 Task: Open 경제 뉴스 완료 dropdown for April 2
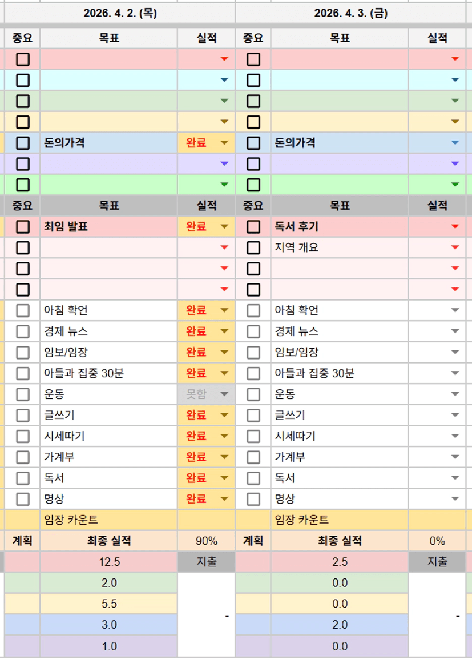pyautogui.click(x=224, y=331)
